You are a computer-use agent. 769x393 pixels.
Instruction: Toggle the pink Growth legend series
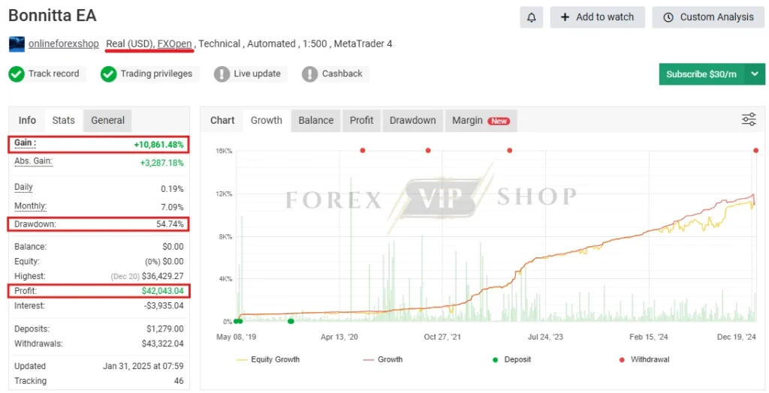[x=383, y=359]
